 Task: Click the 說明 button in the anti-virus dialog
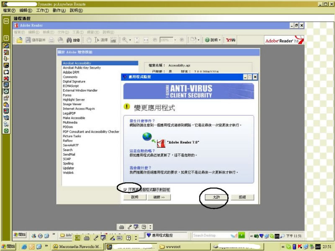[x=135, y=197]
